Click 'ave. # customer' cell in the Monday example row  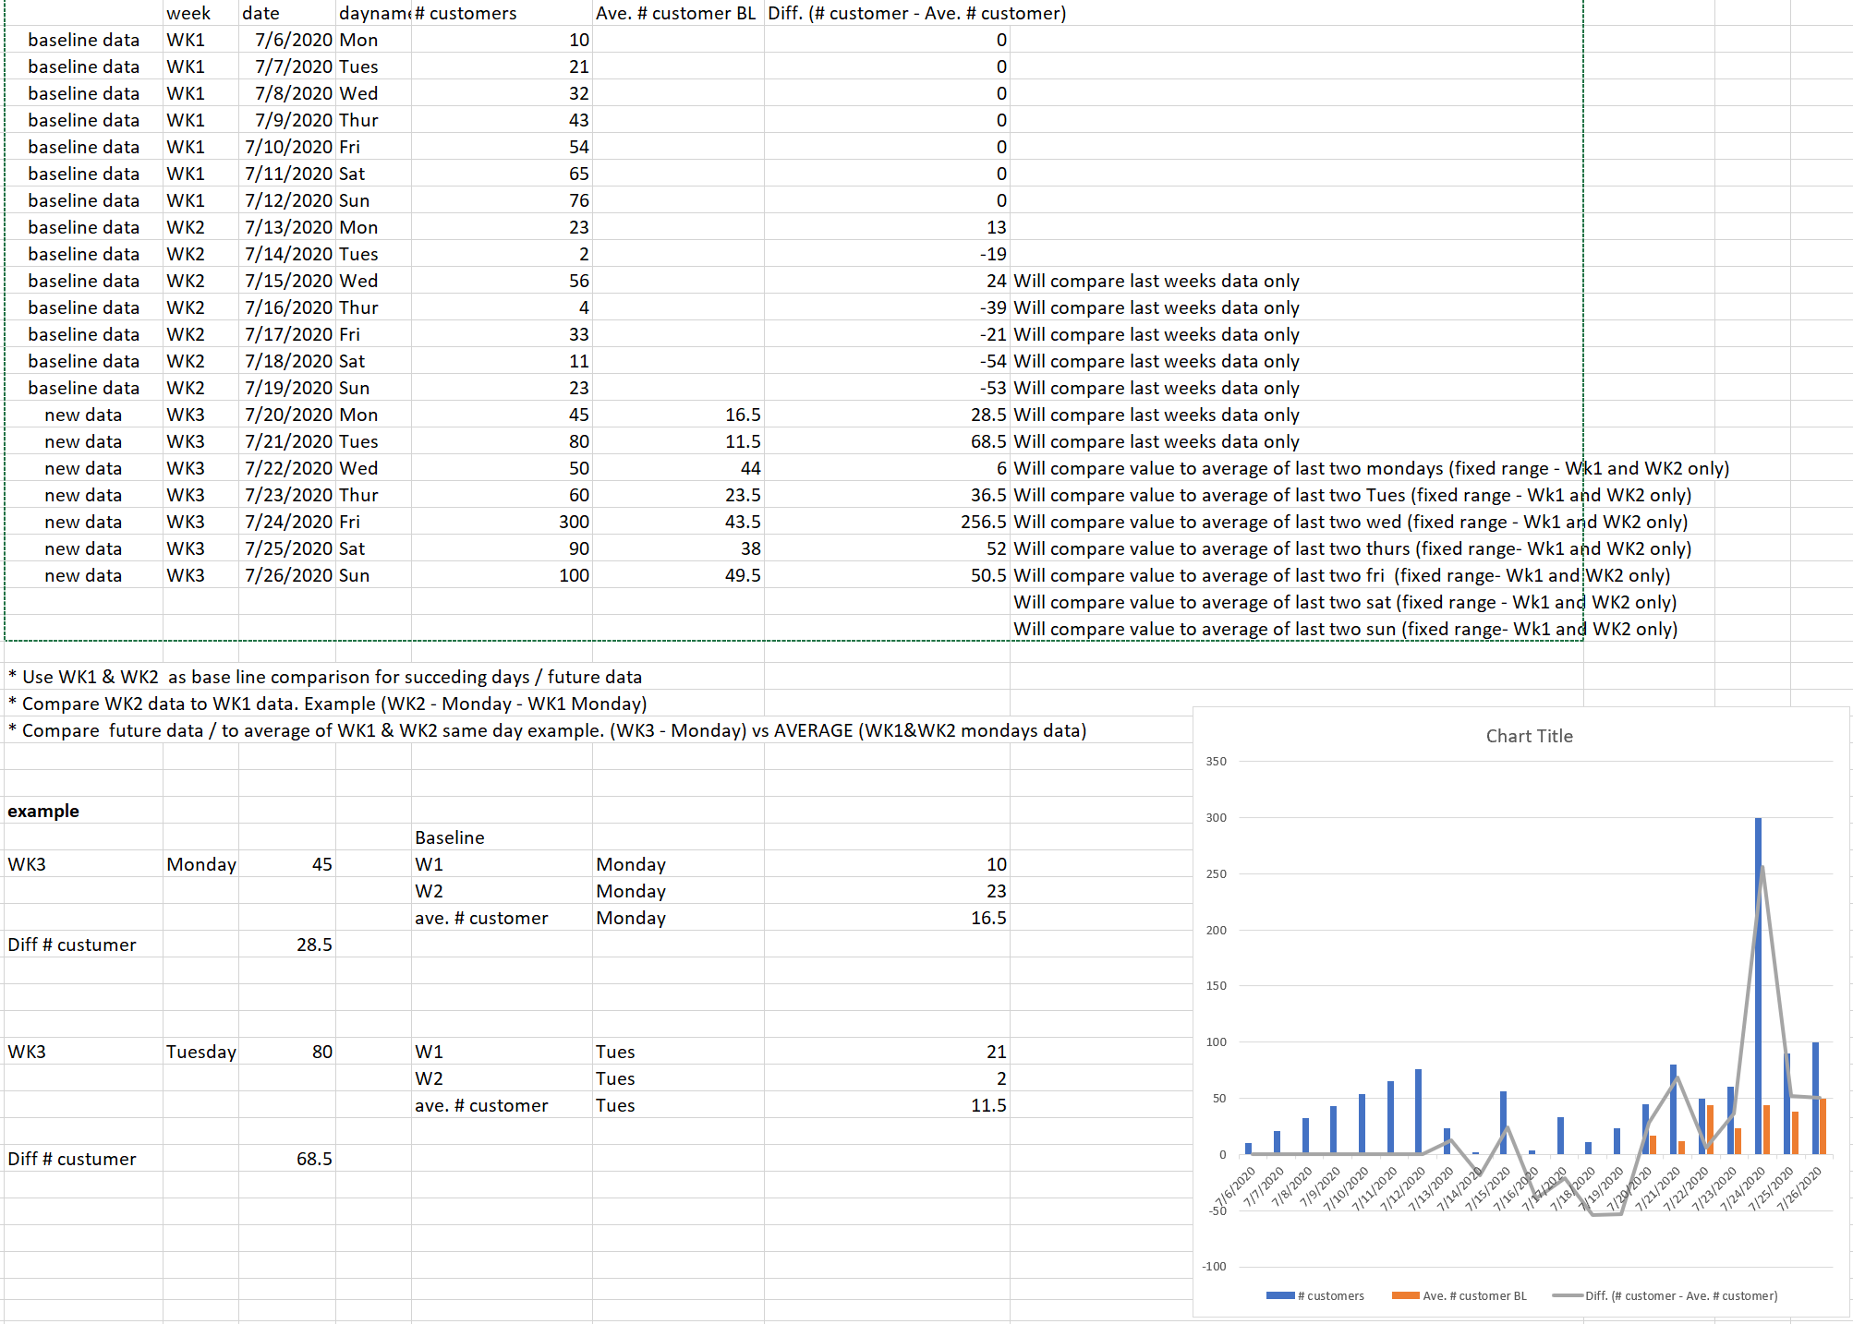502,918
